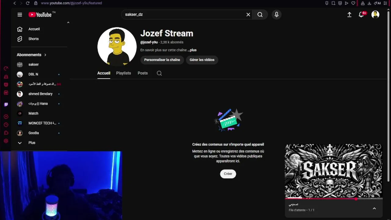Screen dimensions: 391x220
Task: Expand the mini player queue chevron
Action: point(374,208)
